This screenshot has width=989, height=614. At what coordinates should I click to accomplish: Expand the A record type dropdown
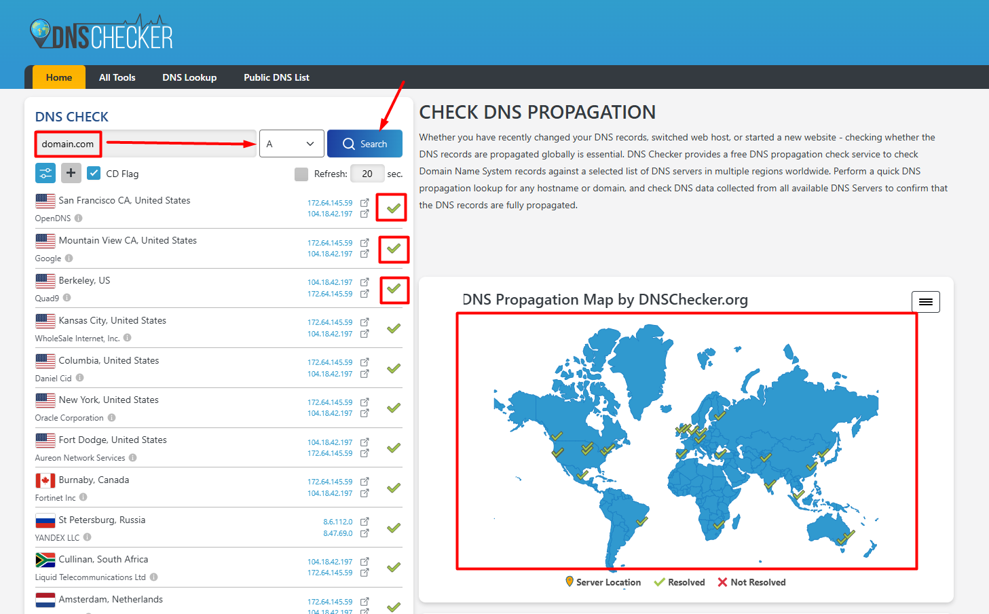pos(291,144)
